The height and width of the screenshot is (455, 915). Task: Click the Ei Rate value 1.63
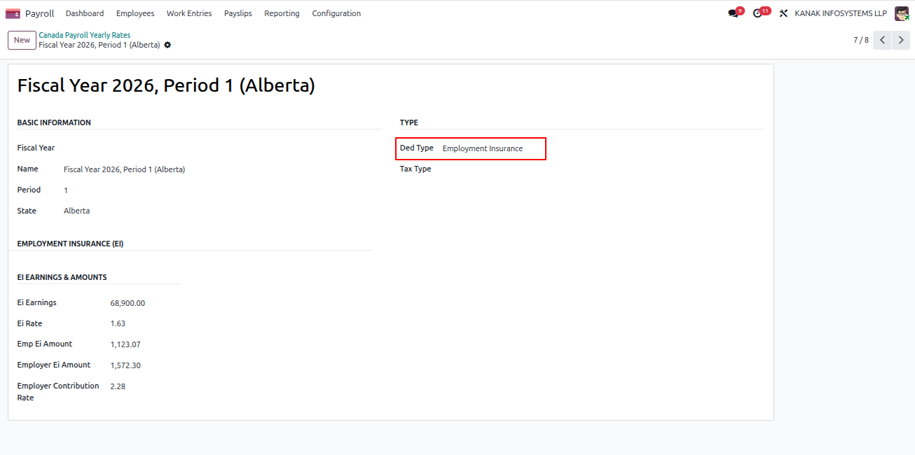[118, 323]
